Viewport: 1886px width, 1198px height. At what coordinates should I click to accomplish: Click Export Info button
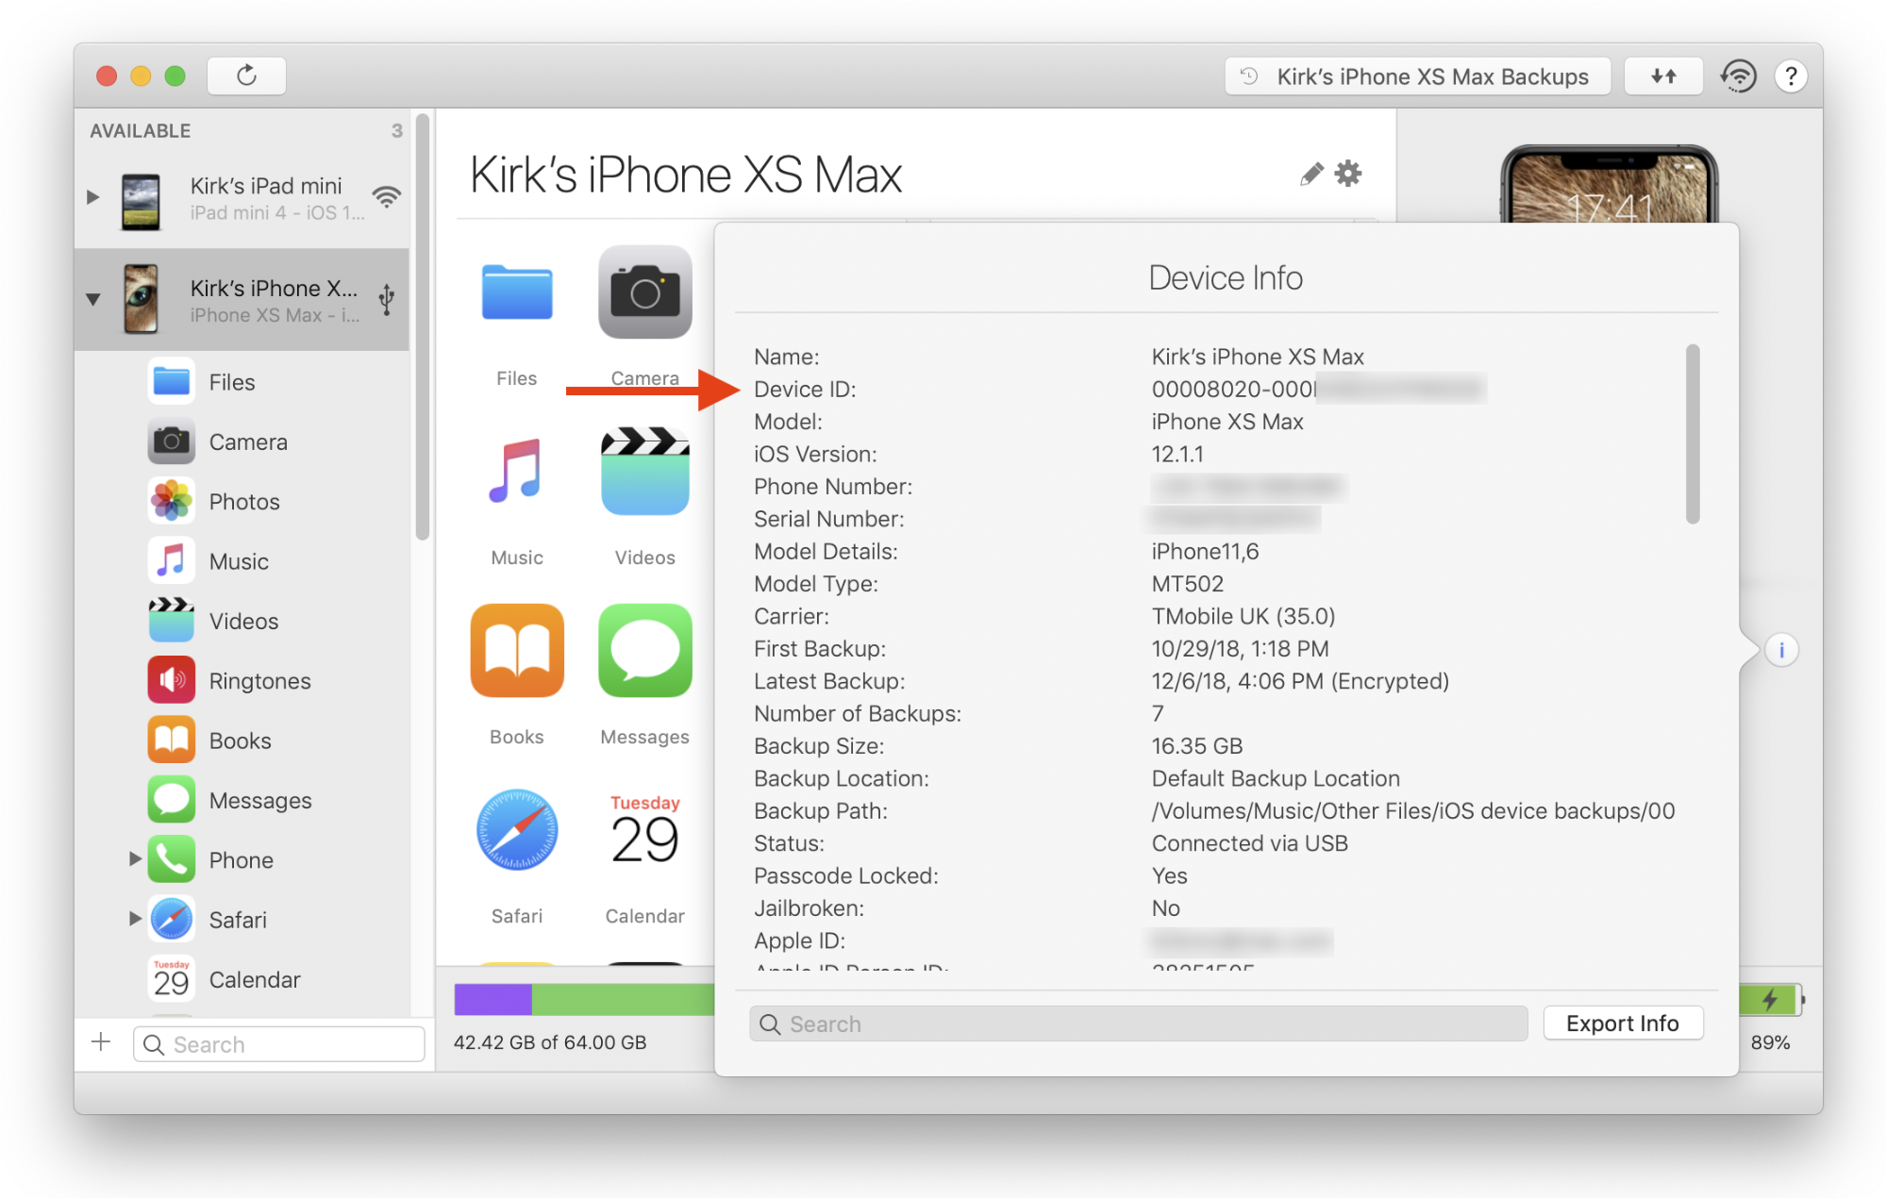(1625, 1023)
